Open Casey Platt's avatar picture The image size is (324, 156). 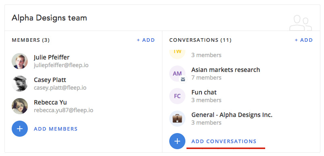[x=20, y=84]
